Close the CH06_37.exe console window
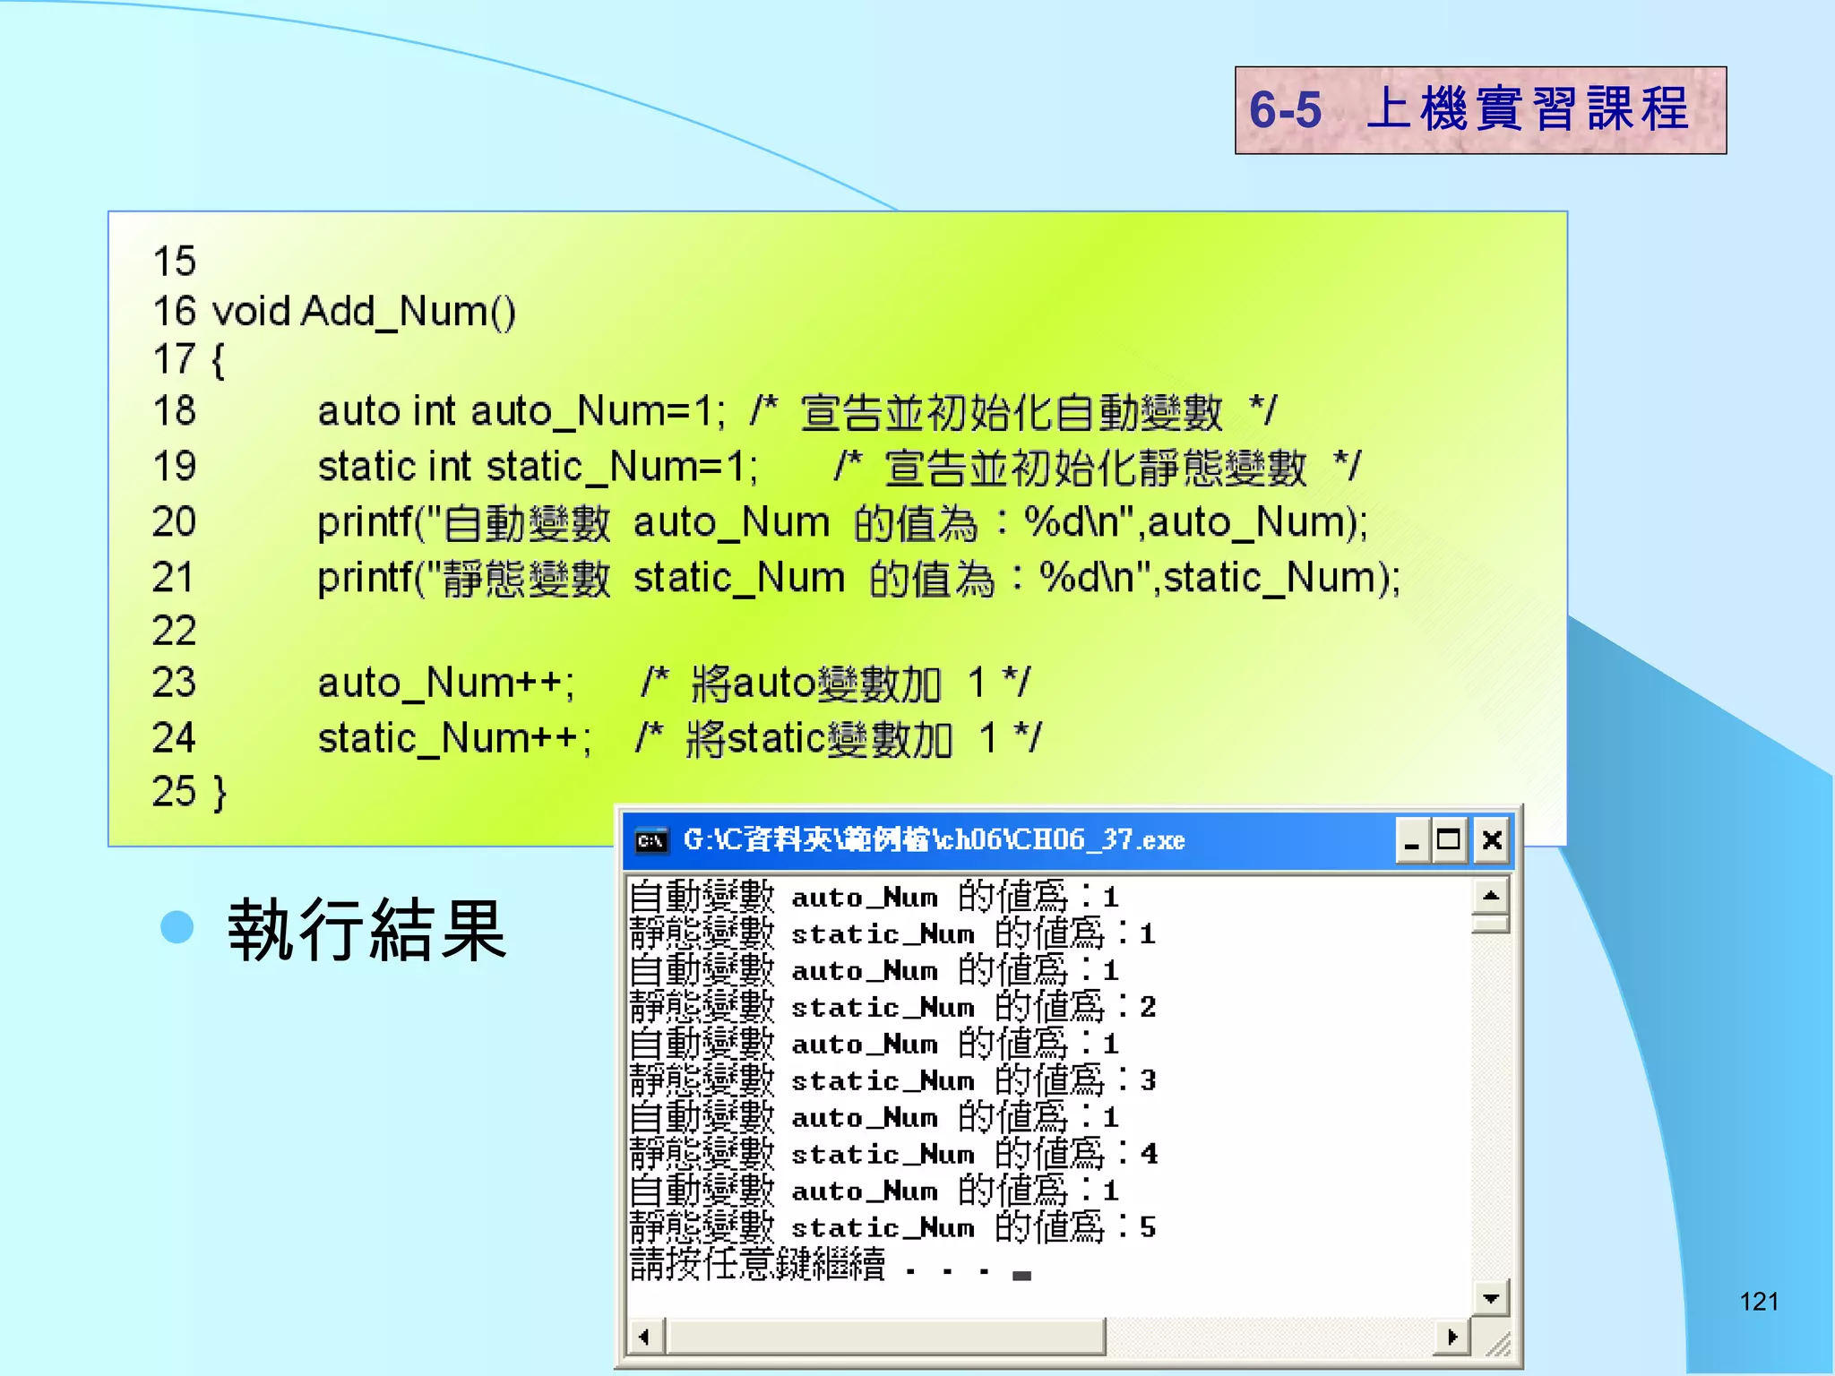The height and width of the screenshot is (1376, 1835). [1492, 841]
